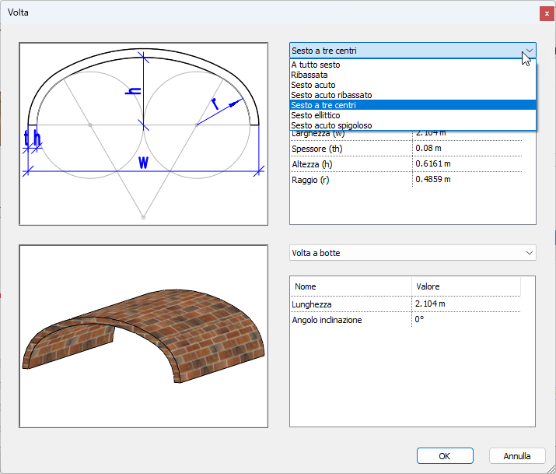Click the 'Angolo inclinazione' row label
This screenshot has height=474, width=556.
(x=327, y=320)
